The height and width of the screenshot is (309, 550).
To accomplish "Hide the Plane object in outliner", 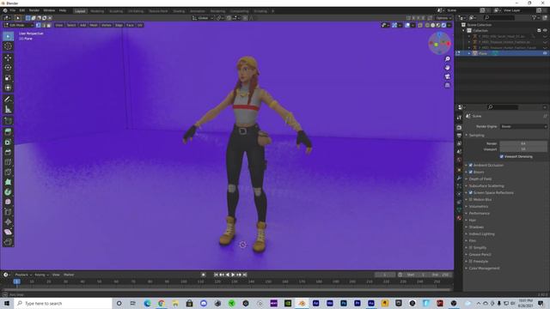I will (x=545, y=53).
